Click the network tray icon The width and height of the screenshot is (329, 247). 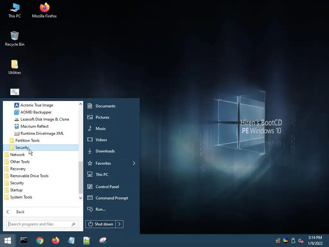[278, 241]
